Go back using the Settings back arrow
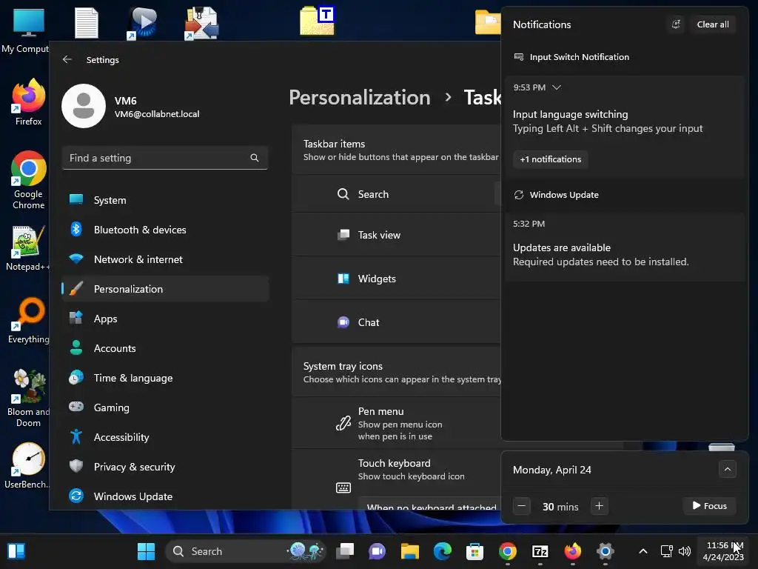 pos(67,59)
